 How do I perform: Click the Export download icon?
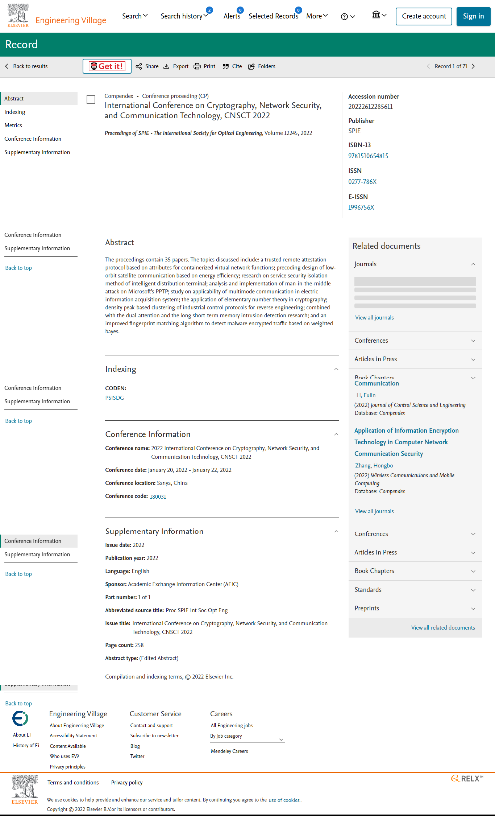click(166, 66)
